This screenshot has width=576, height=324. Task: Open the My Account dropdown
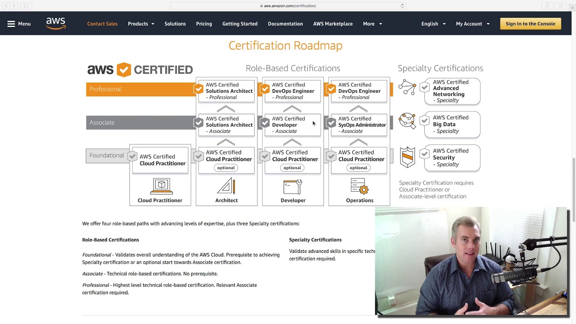click(472, 24)
